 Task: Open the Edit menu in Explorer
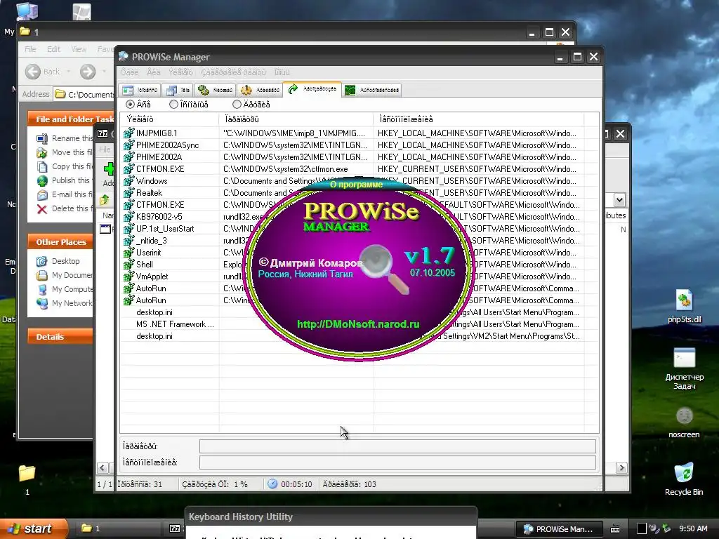53,49
